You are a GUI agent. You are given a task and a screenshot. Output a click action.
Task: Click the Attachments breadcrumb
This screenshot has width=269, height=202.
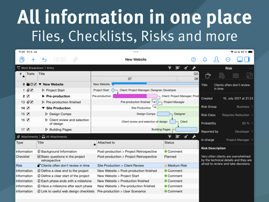[x=29, y=137]
